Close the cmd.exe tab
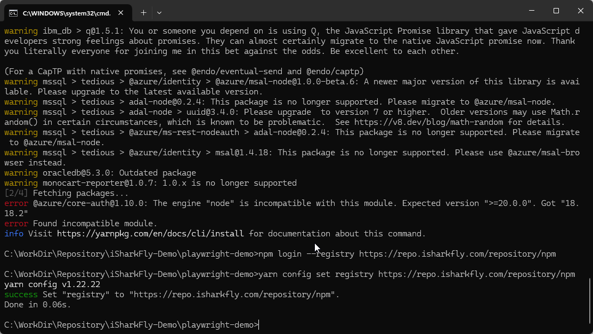Viewport: 593px width, 334px height. click(x=120, y=13)
